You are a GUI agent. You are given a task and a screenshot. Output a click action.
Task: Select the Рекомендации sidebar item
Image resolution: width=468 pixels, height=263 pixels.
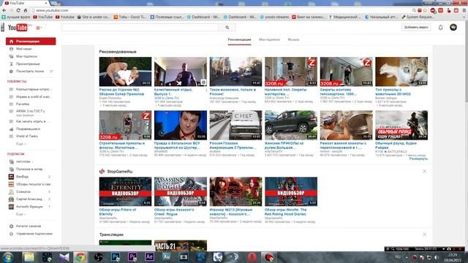pyautogui.click(x=31, y=41)
